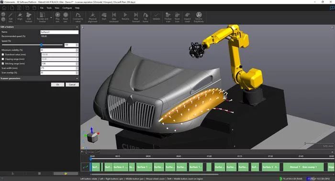Select the Align tool
This screenshot has height=181, width=335.
20,17
